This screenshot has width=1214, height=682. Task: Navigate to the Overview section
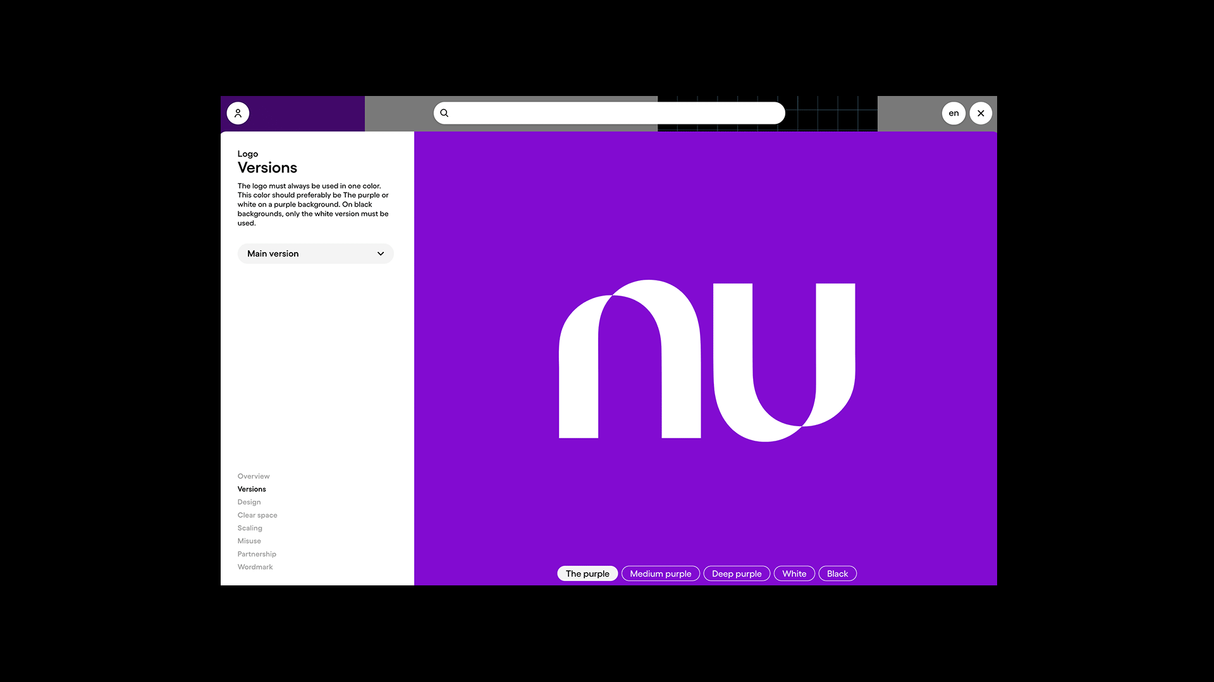[x=253, y=476]
